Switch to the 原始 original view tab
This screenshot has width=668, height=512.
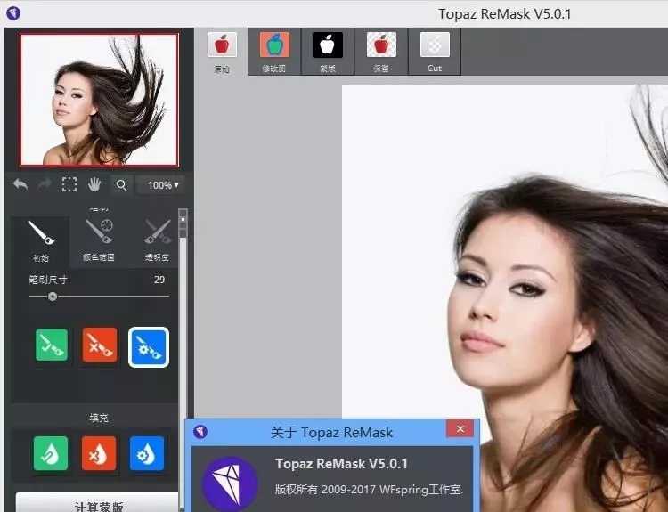[222, 52]
